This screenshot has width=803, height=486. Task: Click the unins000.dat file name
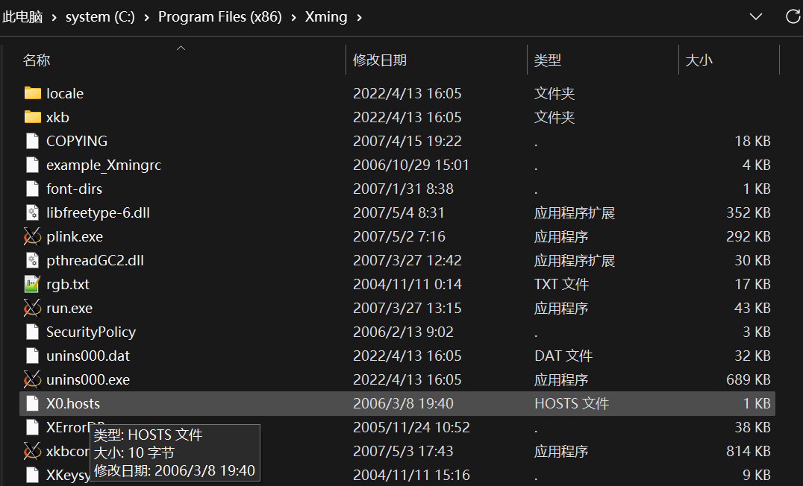[88, 356]
